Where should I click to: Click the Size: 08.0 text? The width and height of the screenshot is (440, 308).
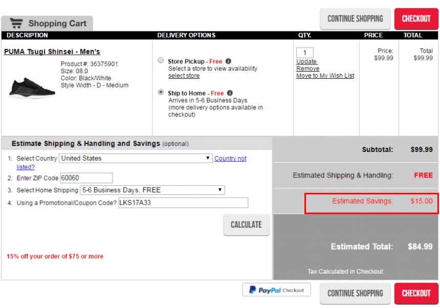click(74, 71)
